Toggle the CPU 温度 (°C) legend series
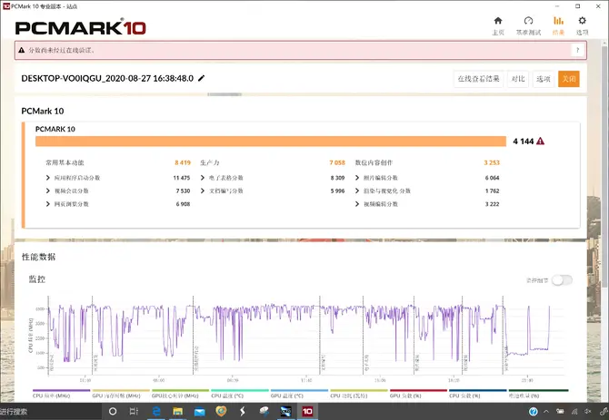This screenshot has height=420, width=609. point(240,394)
